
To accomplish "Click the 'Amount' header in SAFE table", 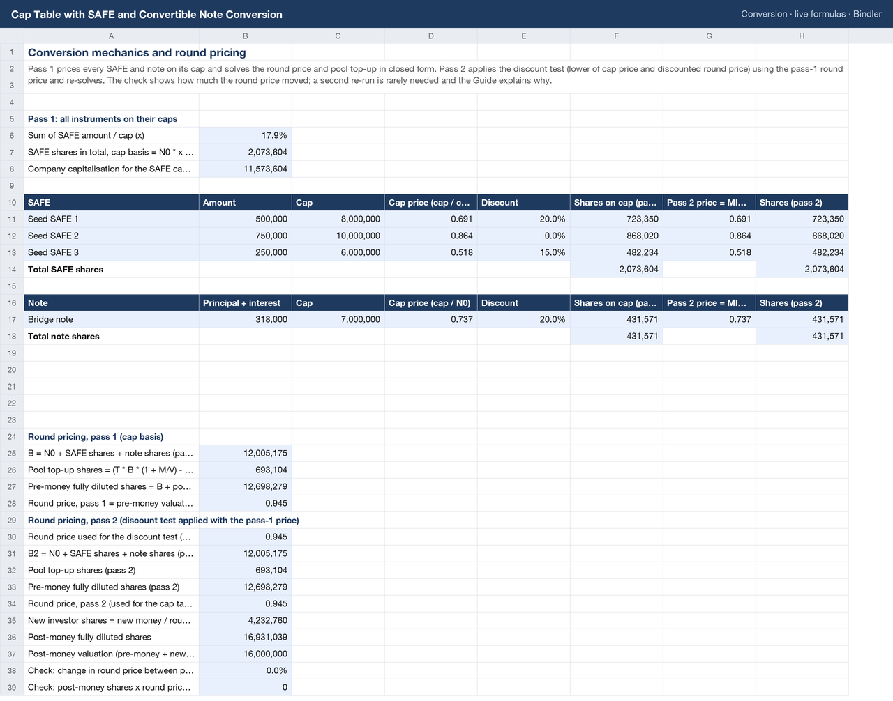I will 245,202.
